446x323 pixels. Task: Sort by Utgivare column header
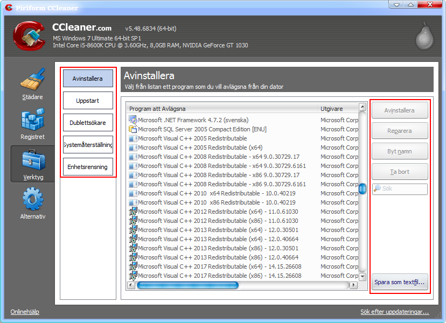[338, 109]
